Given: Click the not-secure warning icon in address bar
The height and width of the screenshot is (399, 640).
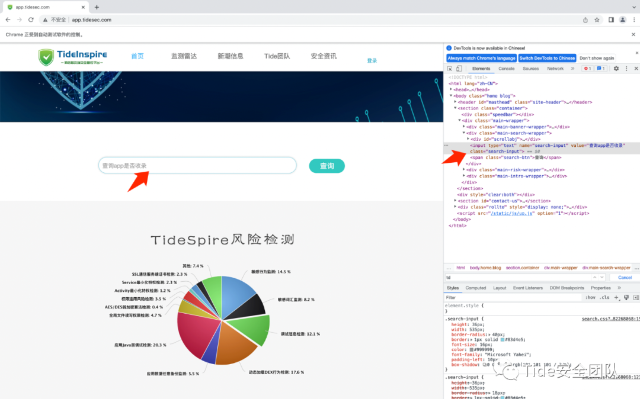Looking at the screenshot, I should (x=45, y=20).
